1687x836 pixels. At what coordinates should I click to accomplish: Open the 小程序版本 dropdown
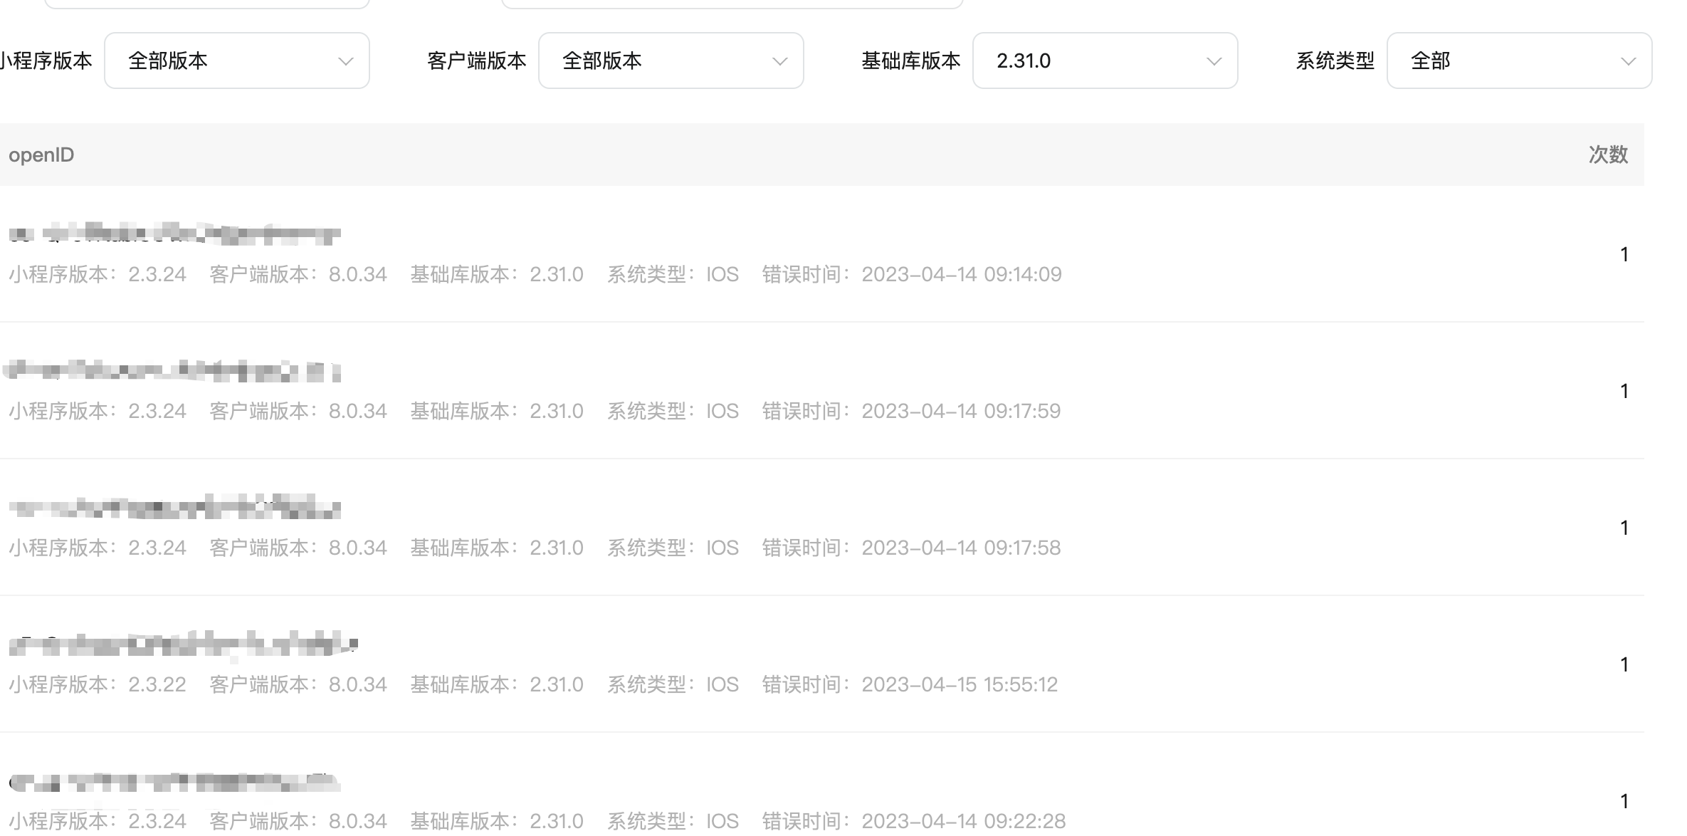[236, 61]
